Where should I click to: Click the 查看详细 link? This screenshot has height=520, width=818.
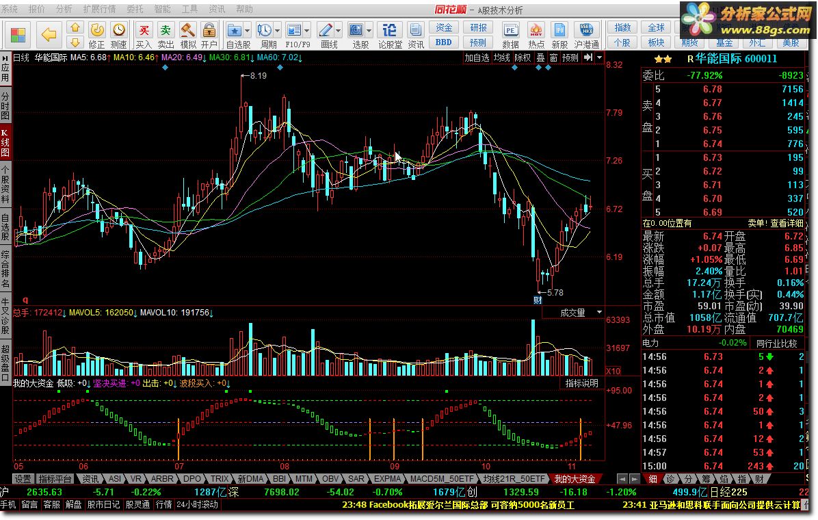(787, 223)
